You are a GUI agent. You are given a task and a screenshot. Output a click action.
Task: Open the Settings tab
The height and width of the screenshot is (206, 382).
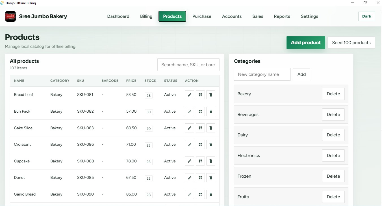coord(309,16)
